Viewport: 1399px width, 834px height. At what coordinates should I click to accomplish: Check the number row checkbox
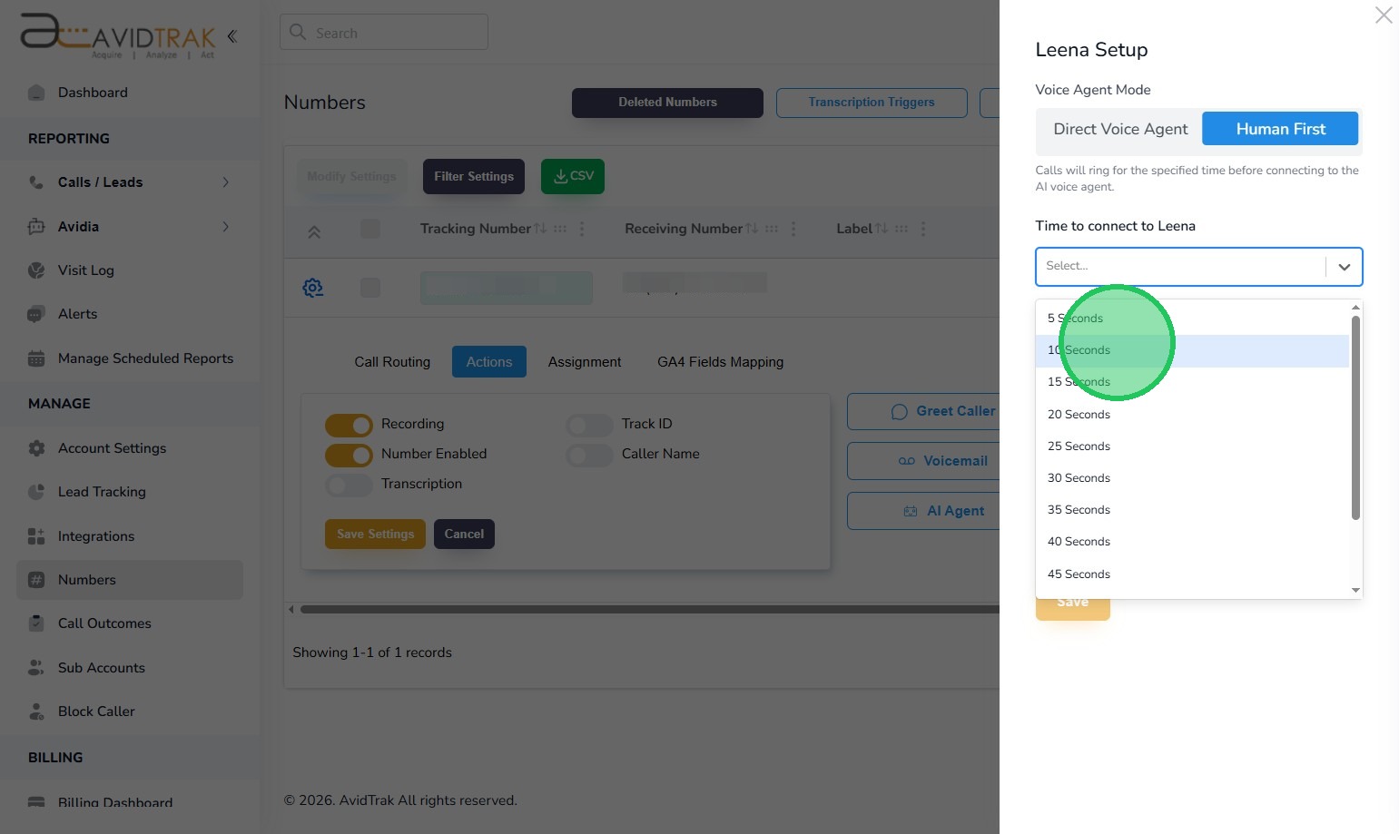coord(370,288)
